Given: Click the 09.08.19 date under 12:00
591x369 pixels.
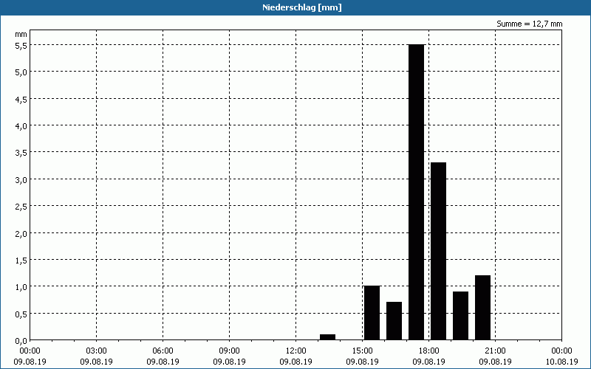Looking at the screenshot, I should (x=296, y=362).
